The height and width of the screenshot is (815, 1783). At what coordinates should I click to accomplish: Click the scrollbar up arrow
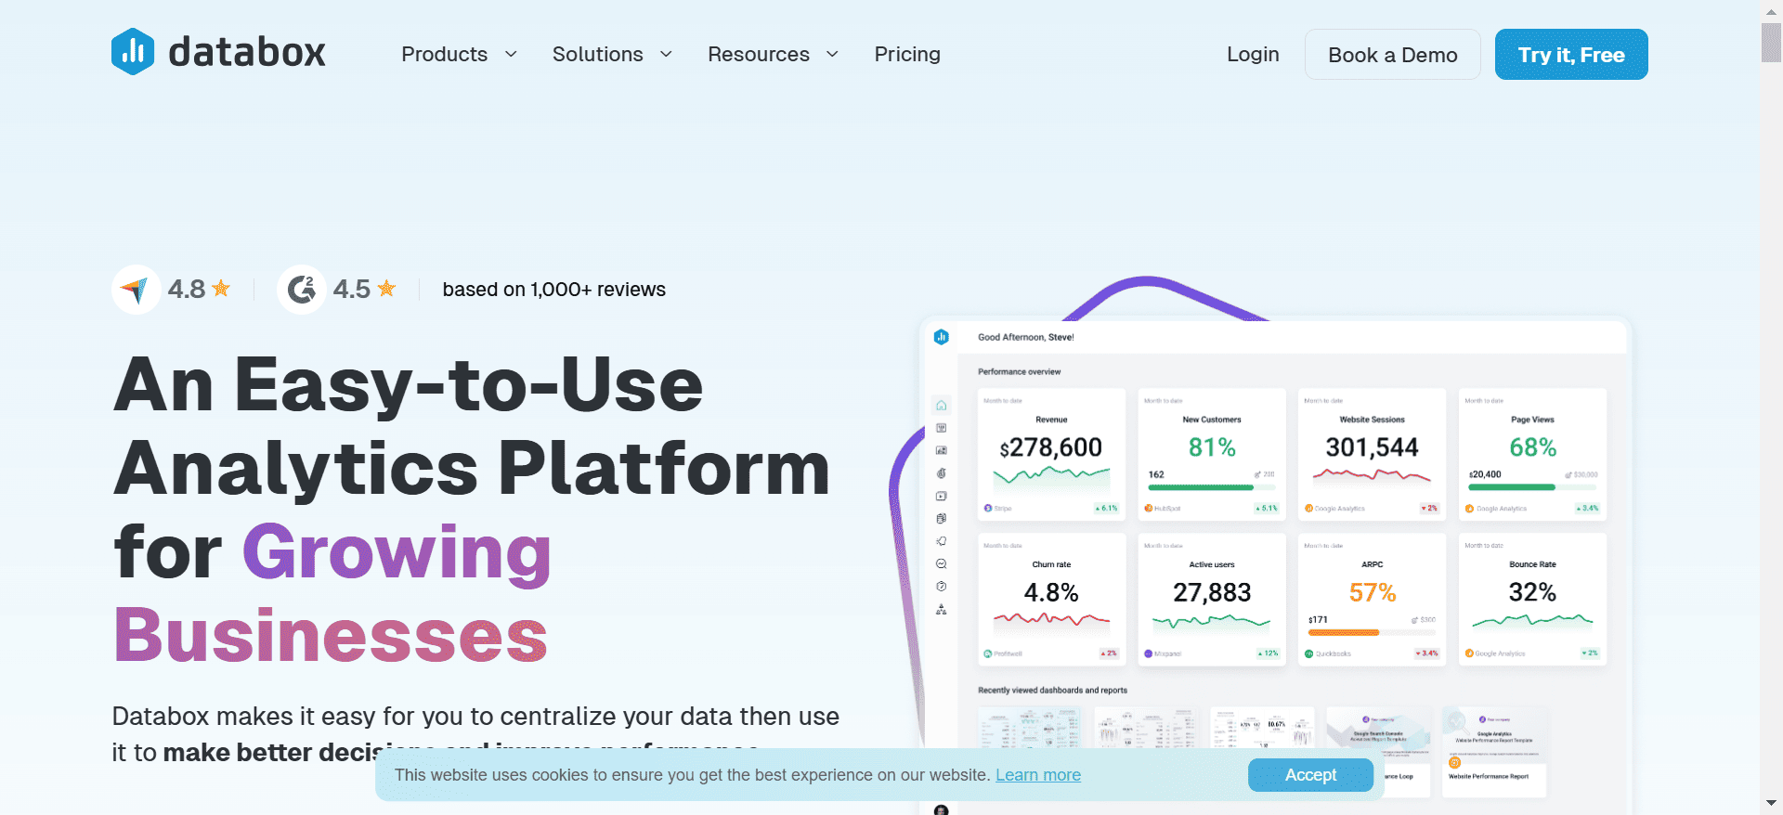[1771, 11]
